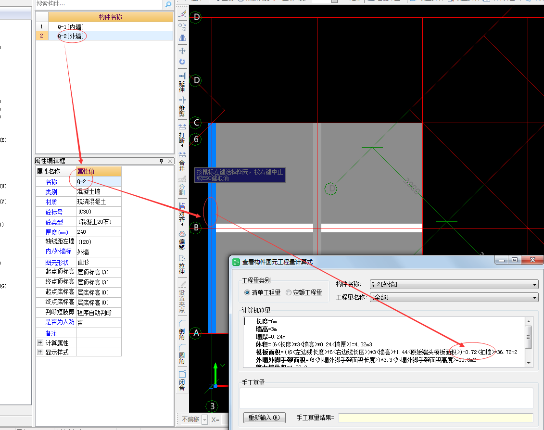Select the 拉伸 stretch tool
Image resolution: width=544 pixels, height=430 pixels.
(182, 265)
